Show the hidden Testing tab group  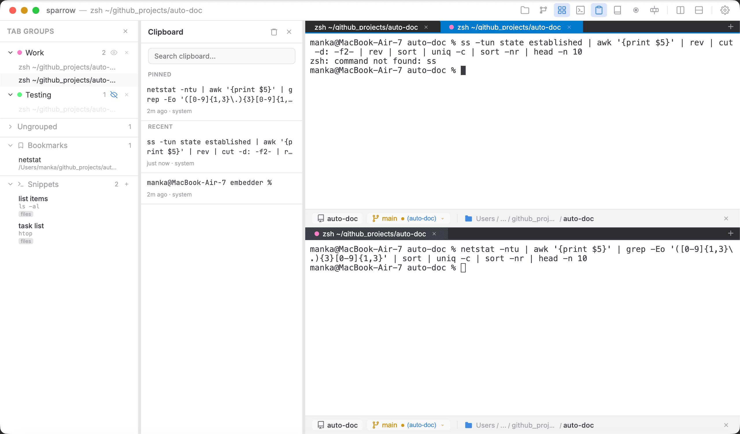click(114, 95)
